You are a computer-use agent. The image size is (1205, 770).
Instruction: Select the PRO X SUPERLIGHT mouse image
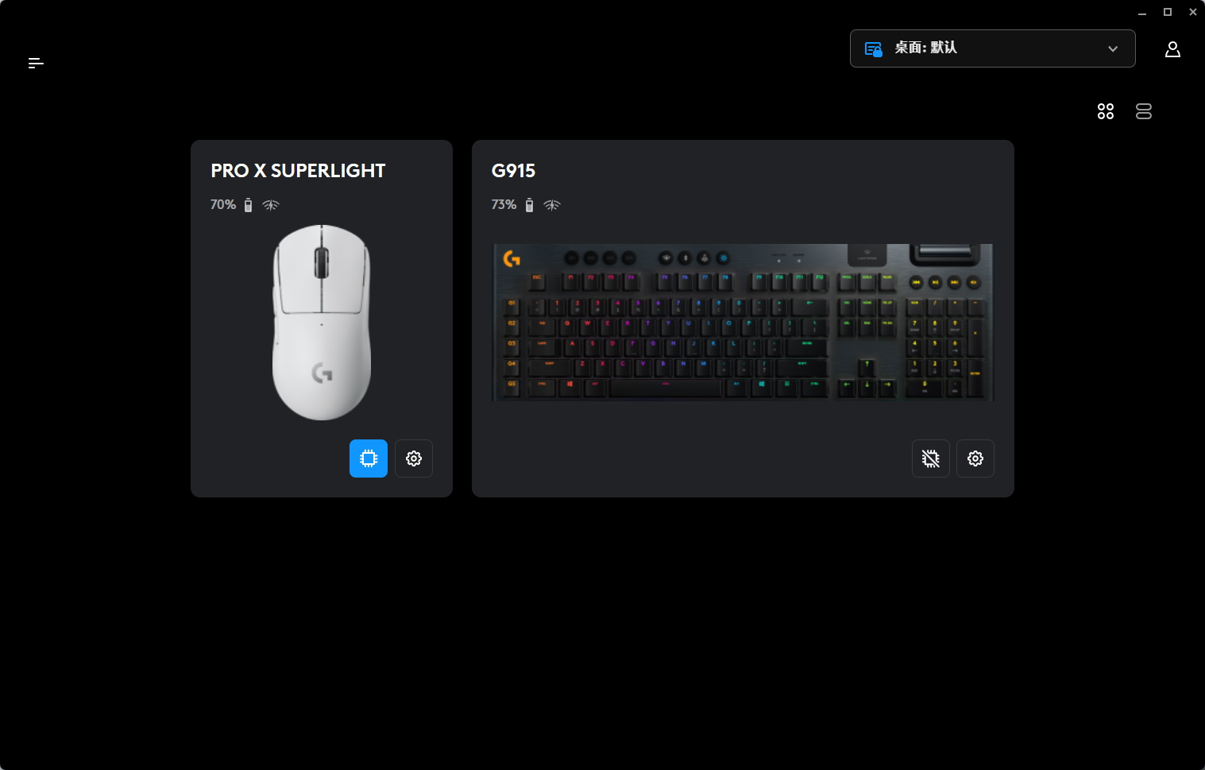[322, 322]
